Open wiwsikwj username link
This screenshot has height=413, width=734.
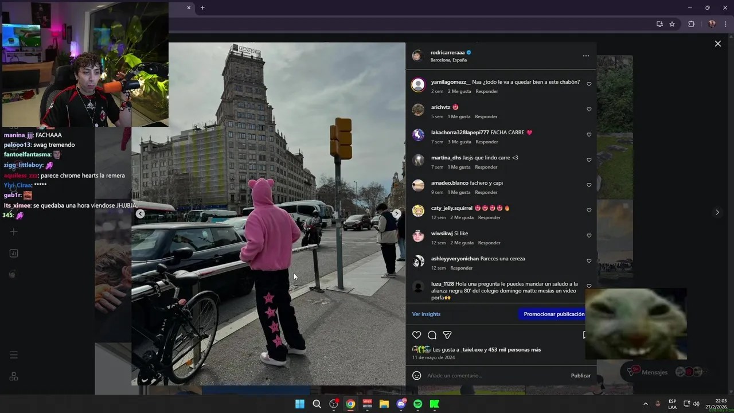pyautogui.click(x=442, y=233)
